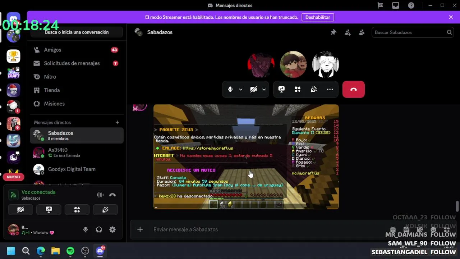Start an activity from voice panel

click(77, 210)
